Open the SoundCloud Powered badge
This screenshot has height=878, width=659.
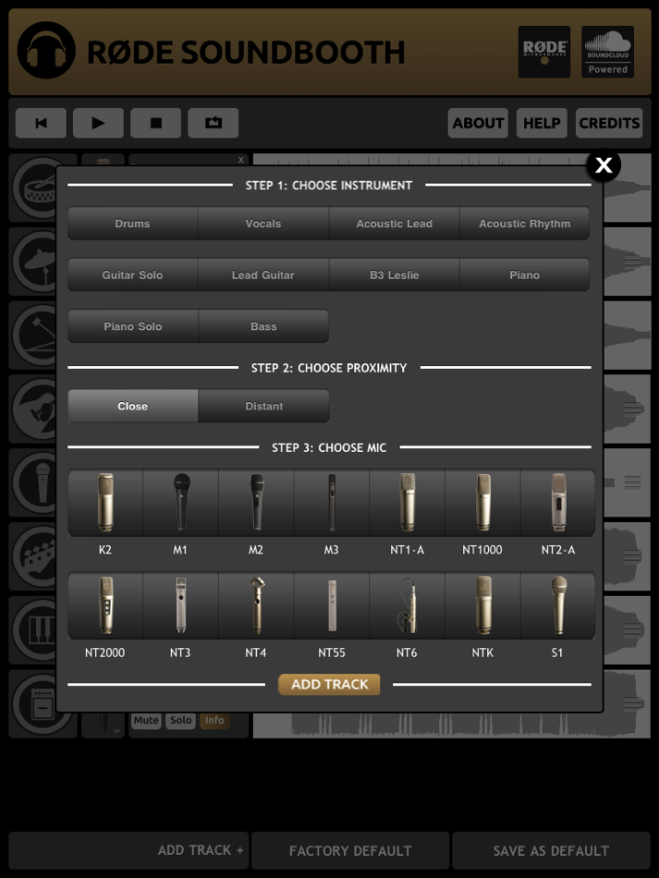[x=608, y=52]
